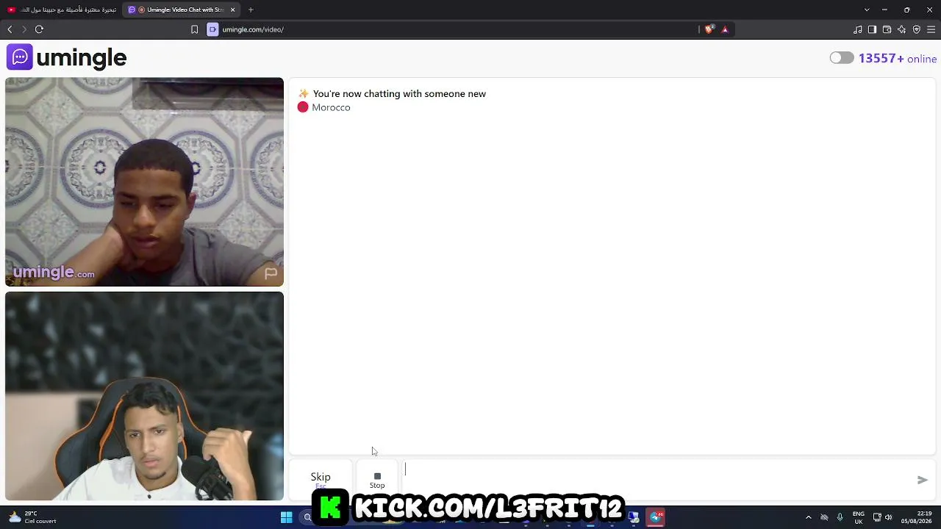Report the stranger with the flag icon
Screen dimensions: 941x529
pyautogui.click(x=271, y=274)
